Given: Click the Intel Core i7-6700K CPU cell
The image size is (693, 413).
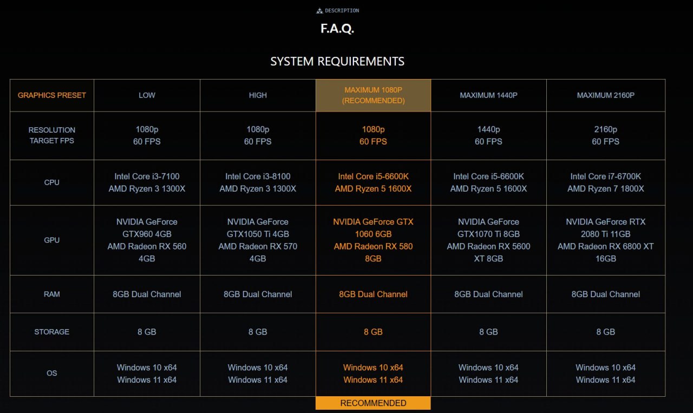Looking at the screenshot, I should click(x=605, y=182).
